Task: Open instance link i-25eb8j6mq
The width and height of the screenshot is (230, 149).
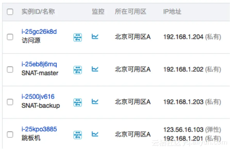Action: [39, 64]
